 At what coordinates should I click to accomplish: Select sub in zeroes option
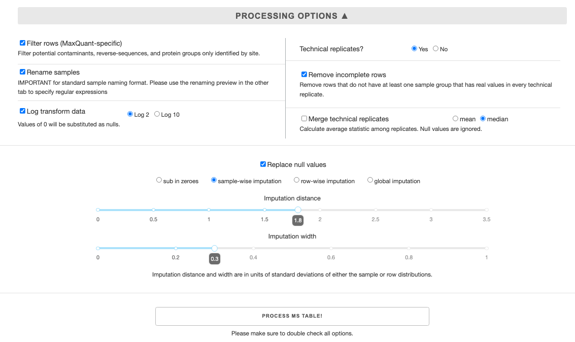pos(159,180)
